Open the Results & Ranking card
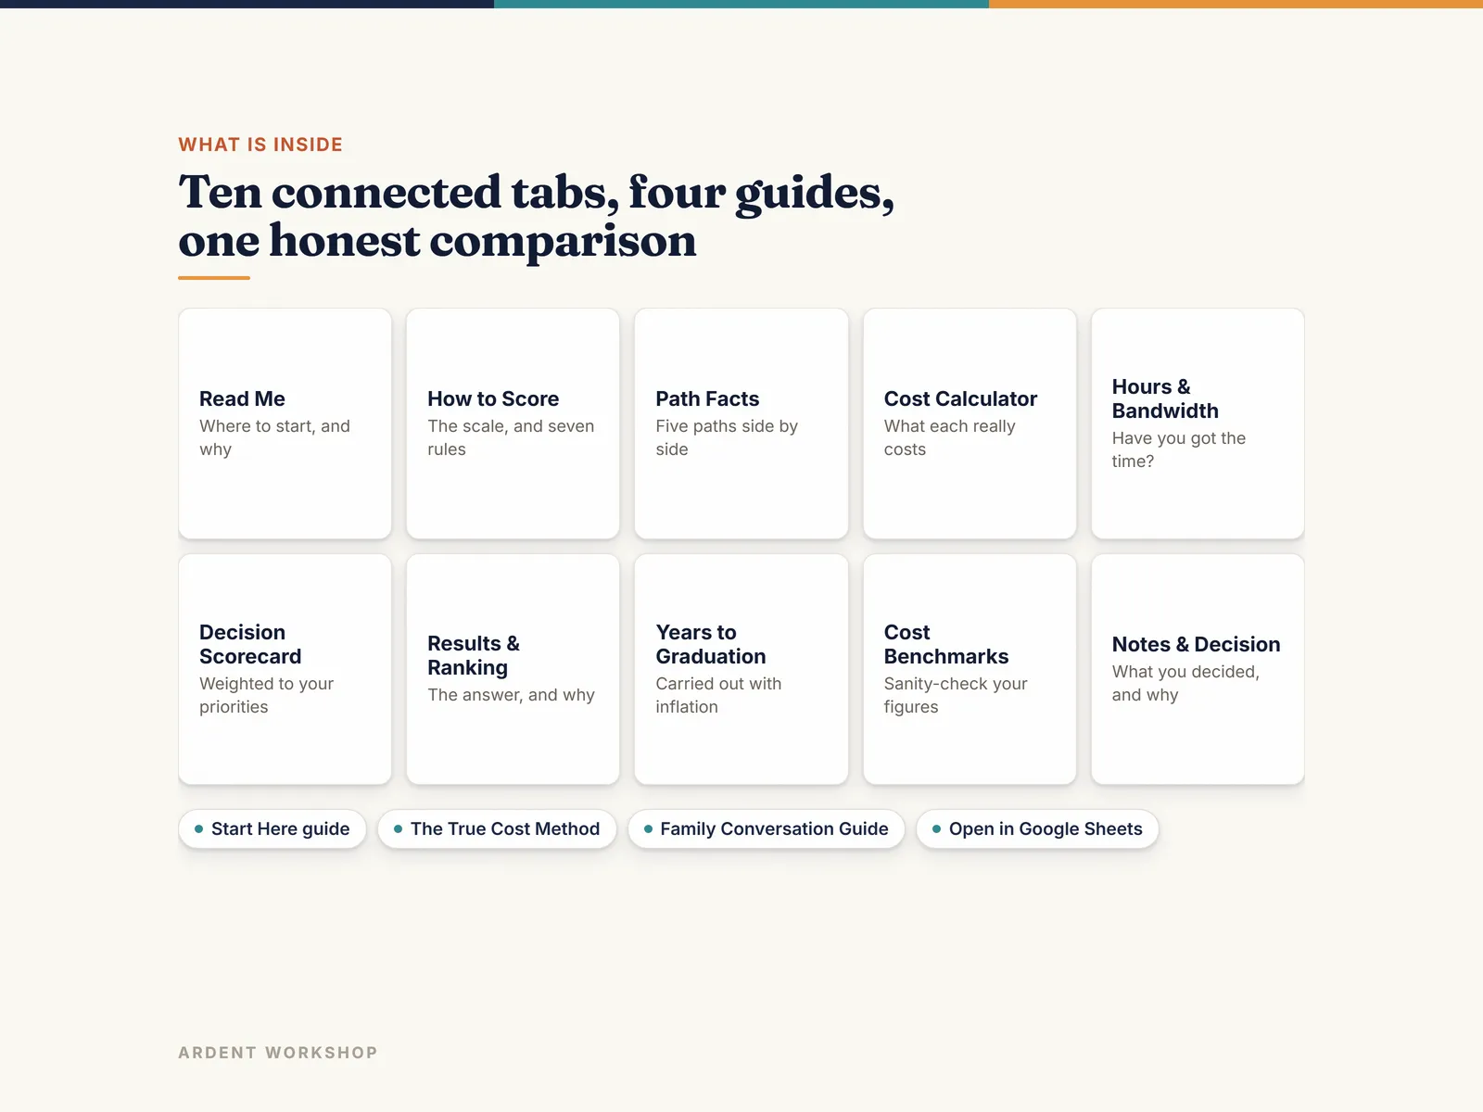 [x=513, y=669]
